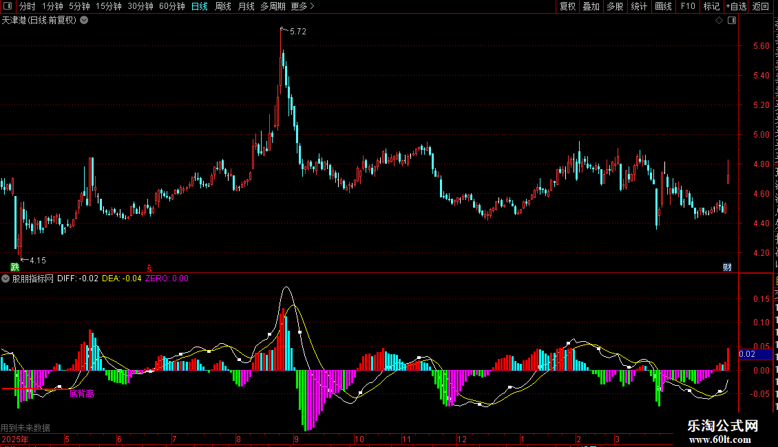The image size is (778, 447).
Task: Toggle the right panel icon near diamond
Action: pos(732,21)
